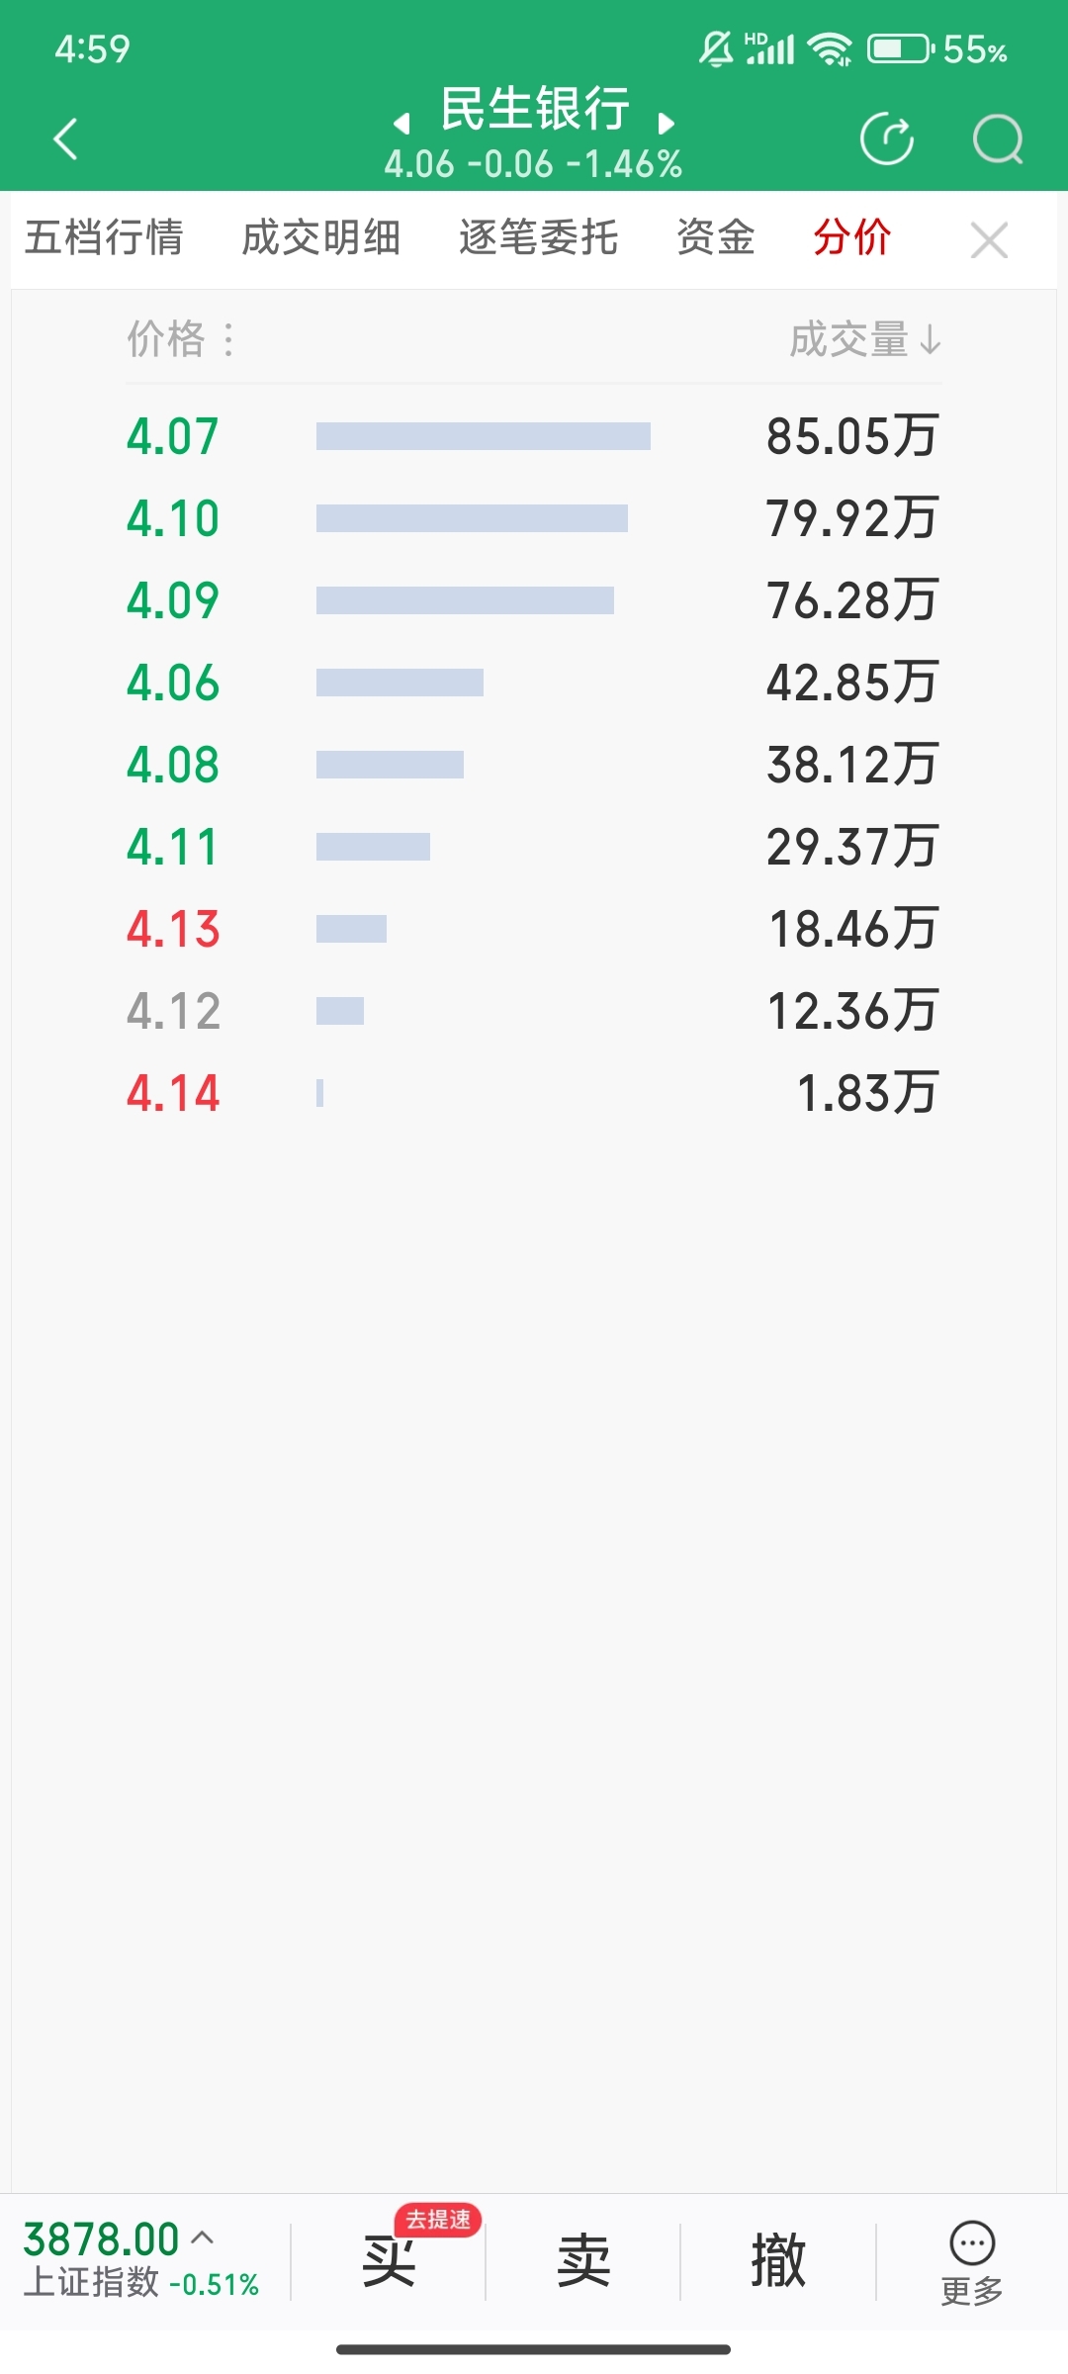Viewport: 1068px width, 2374px height.
Task: Tap the 买 buy button
Action: click(389, 2261)
